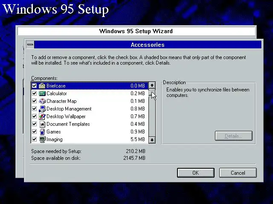Click the Cancel button

pos(238,173)
